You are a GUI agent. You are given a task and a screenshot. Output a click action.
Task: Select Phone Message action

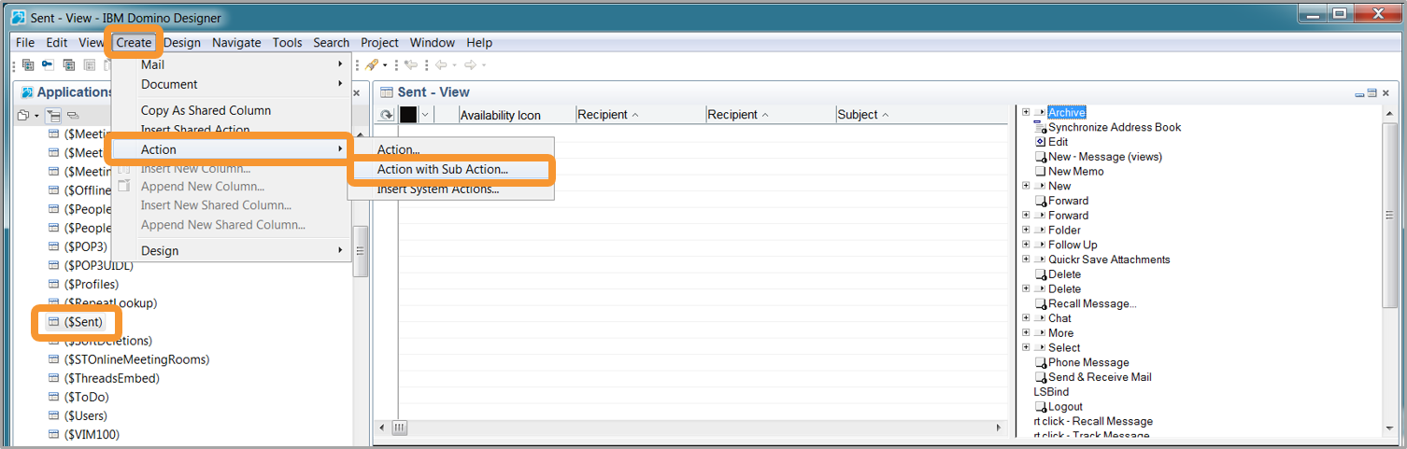[x=1088, y=362]
